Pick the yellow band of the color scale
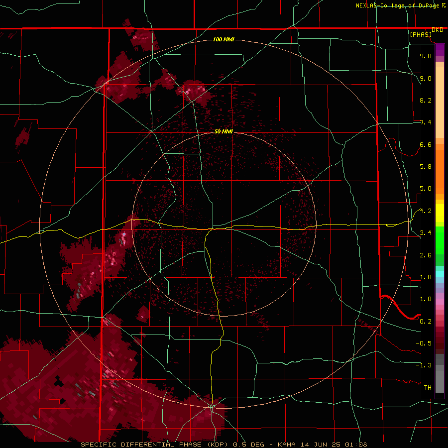 (440, 213)
